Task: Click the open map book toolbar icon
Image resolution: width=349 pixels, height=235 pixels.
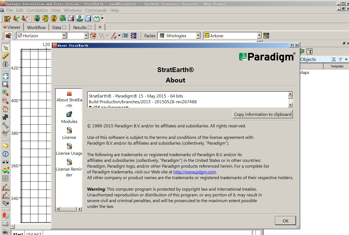Action: pyautogui.click(x=125, y=36)
